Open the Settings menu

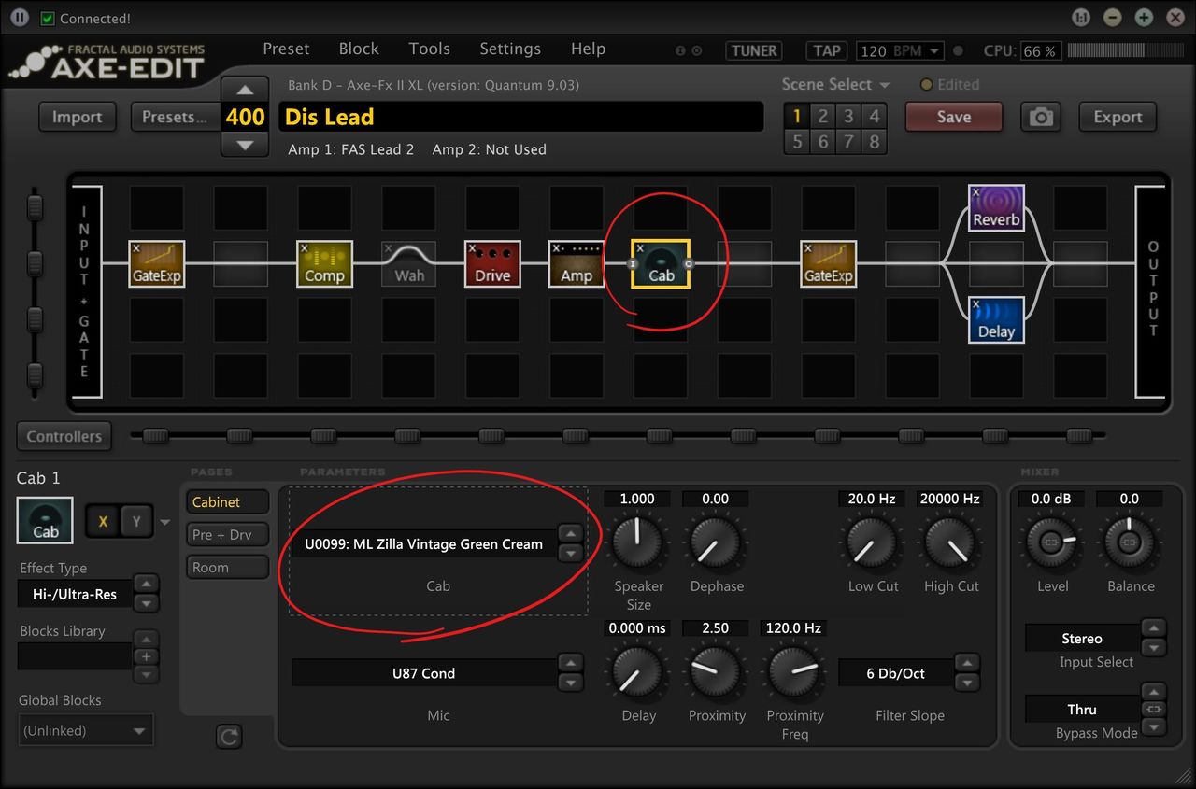[x=510, y=49]
